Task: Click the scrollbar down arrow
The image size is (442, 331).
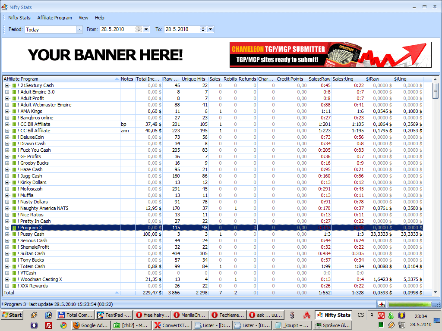Action: point(435,292)
